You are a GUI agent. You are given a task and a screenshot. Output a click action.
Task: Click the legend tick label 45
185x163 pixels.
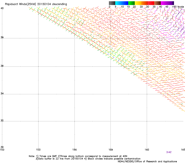(x=167, y=7)
